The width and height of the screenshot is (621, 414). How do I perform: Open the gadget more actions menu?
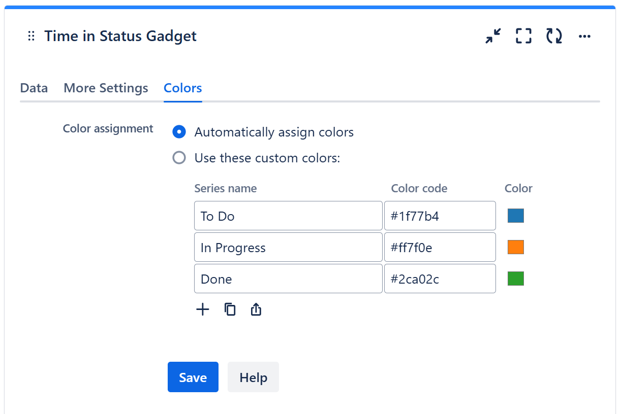point(584,36)
